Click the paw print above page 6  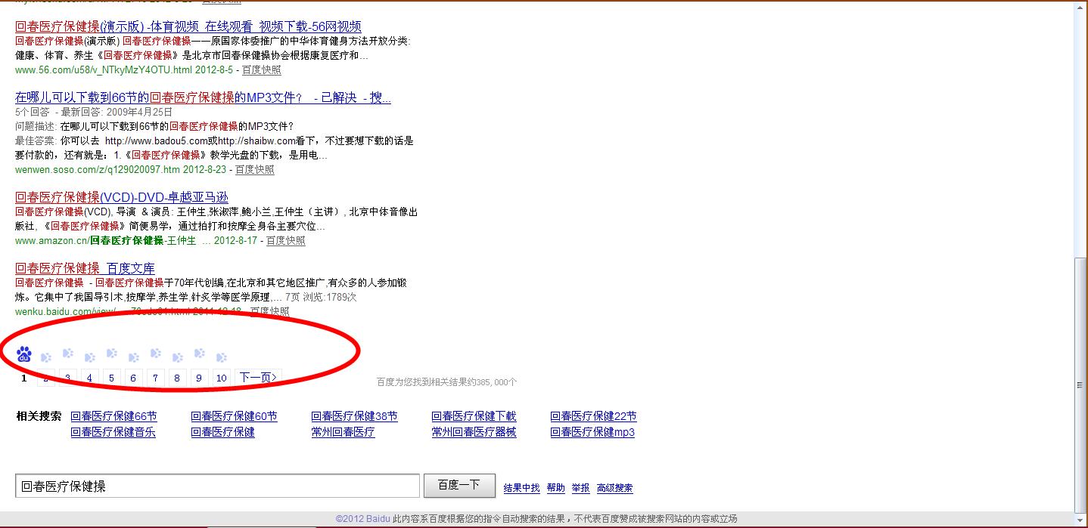point(134,357)
